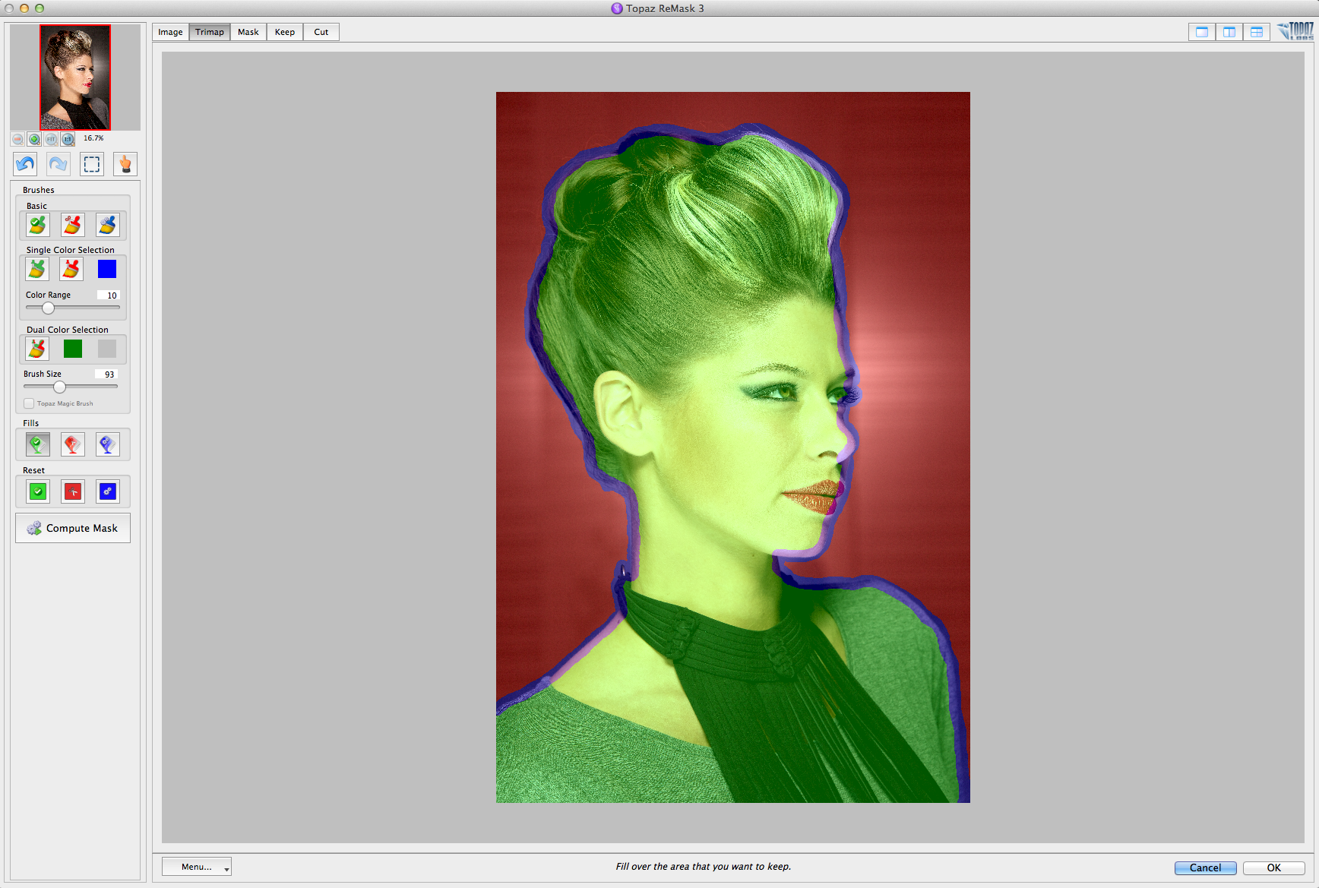Reset the trimap to all green keep
The height and width of the screenshot is (888, 1319).
(x=37, y=491)
